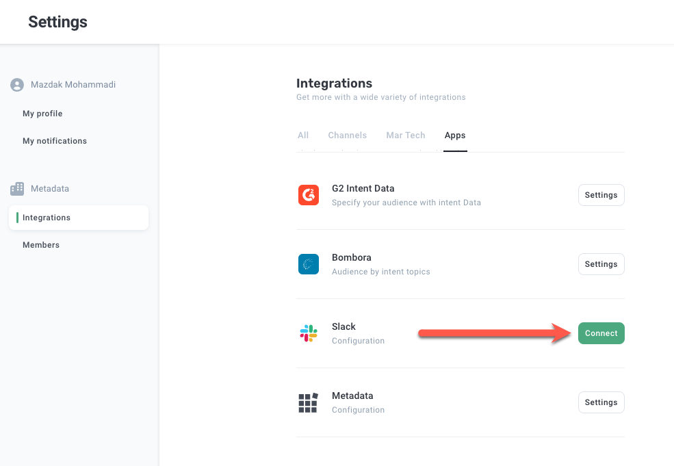Image resolution: width=674 pixels, height=466 pixels.
Task: Open Members in the sidebar
Action: click(41, 245)
